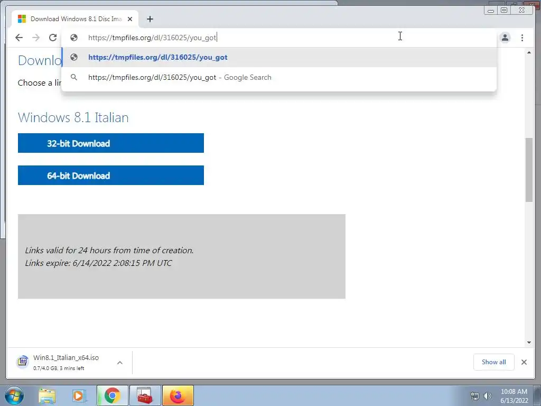The image size is (541, 406).
Task: Select the tmpfiles.org URL autocomplete suggestion
Action: point(279,57)
